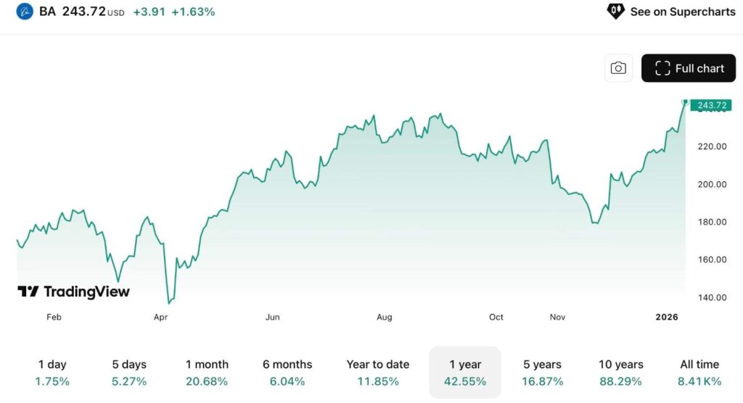This screenshot has width=743, height=403.
Task: Take chart snapshot with camera icon
Action: point(618,68)
